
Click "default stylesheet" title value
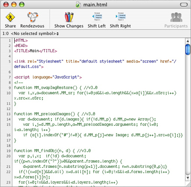tap(102, 61)
